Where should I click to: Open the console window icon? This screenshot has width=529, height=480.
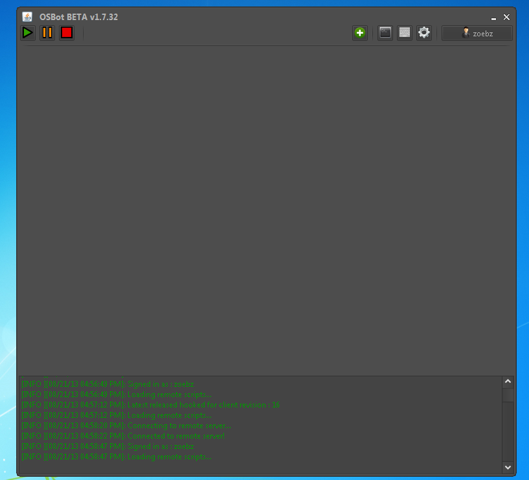pos(385,33)
